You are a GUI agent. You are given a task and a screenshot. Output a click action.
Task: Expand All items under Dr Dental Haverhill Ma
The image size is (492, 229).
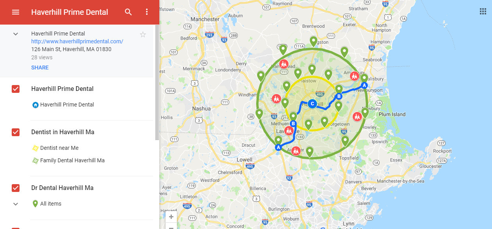[x=15, y=203]
